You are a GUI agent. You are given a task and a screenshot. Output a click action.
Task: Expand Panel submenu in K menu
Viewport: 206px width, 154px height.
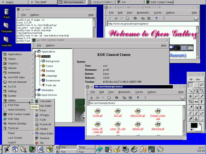pos(18,133)
